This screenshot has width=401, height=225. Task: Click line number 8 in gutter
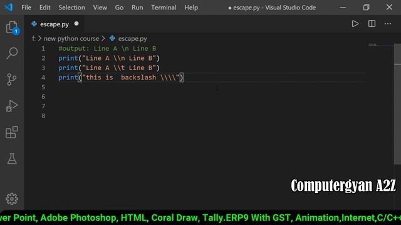(x=43, y=116)
